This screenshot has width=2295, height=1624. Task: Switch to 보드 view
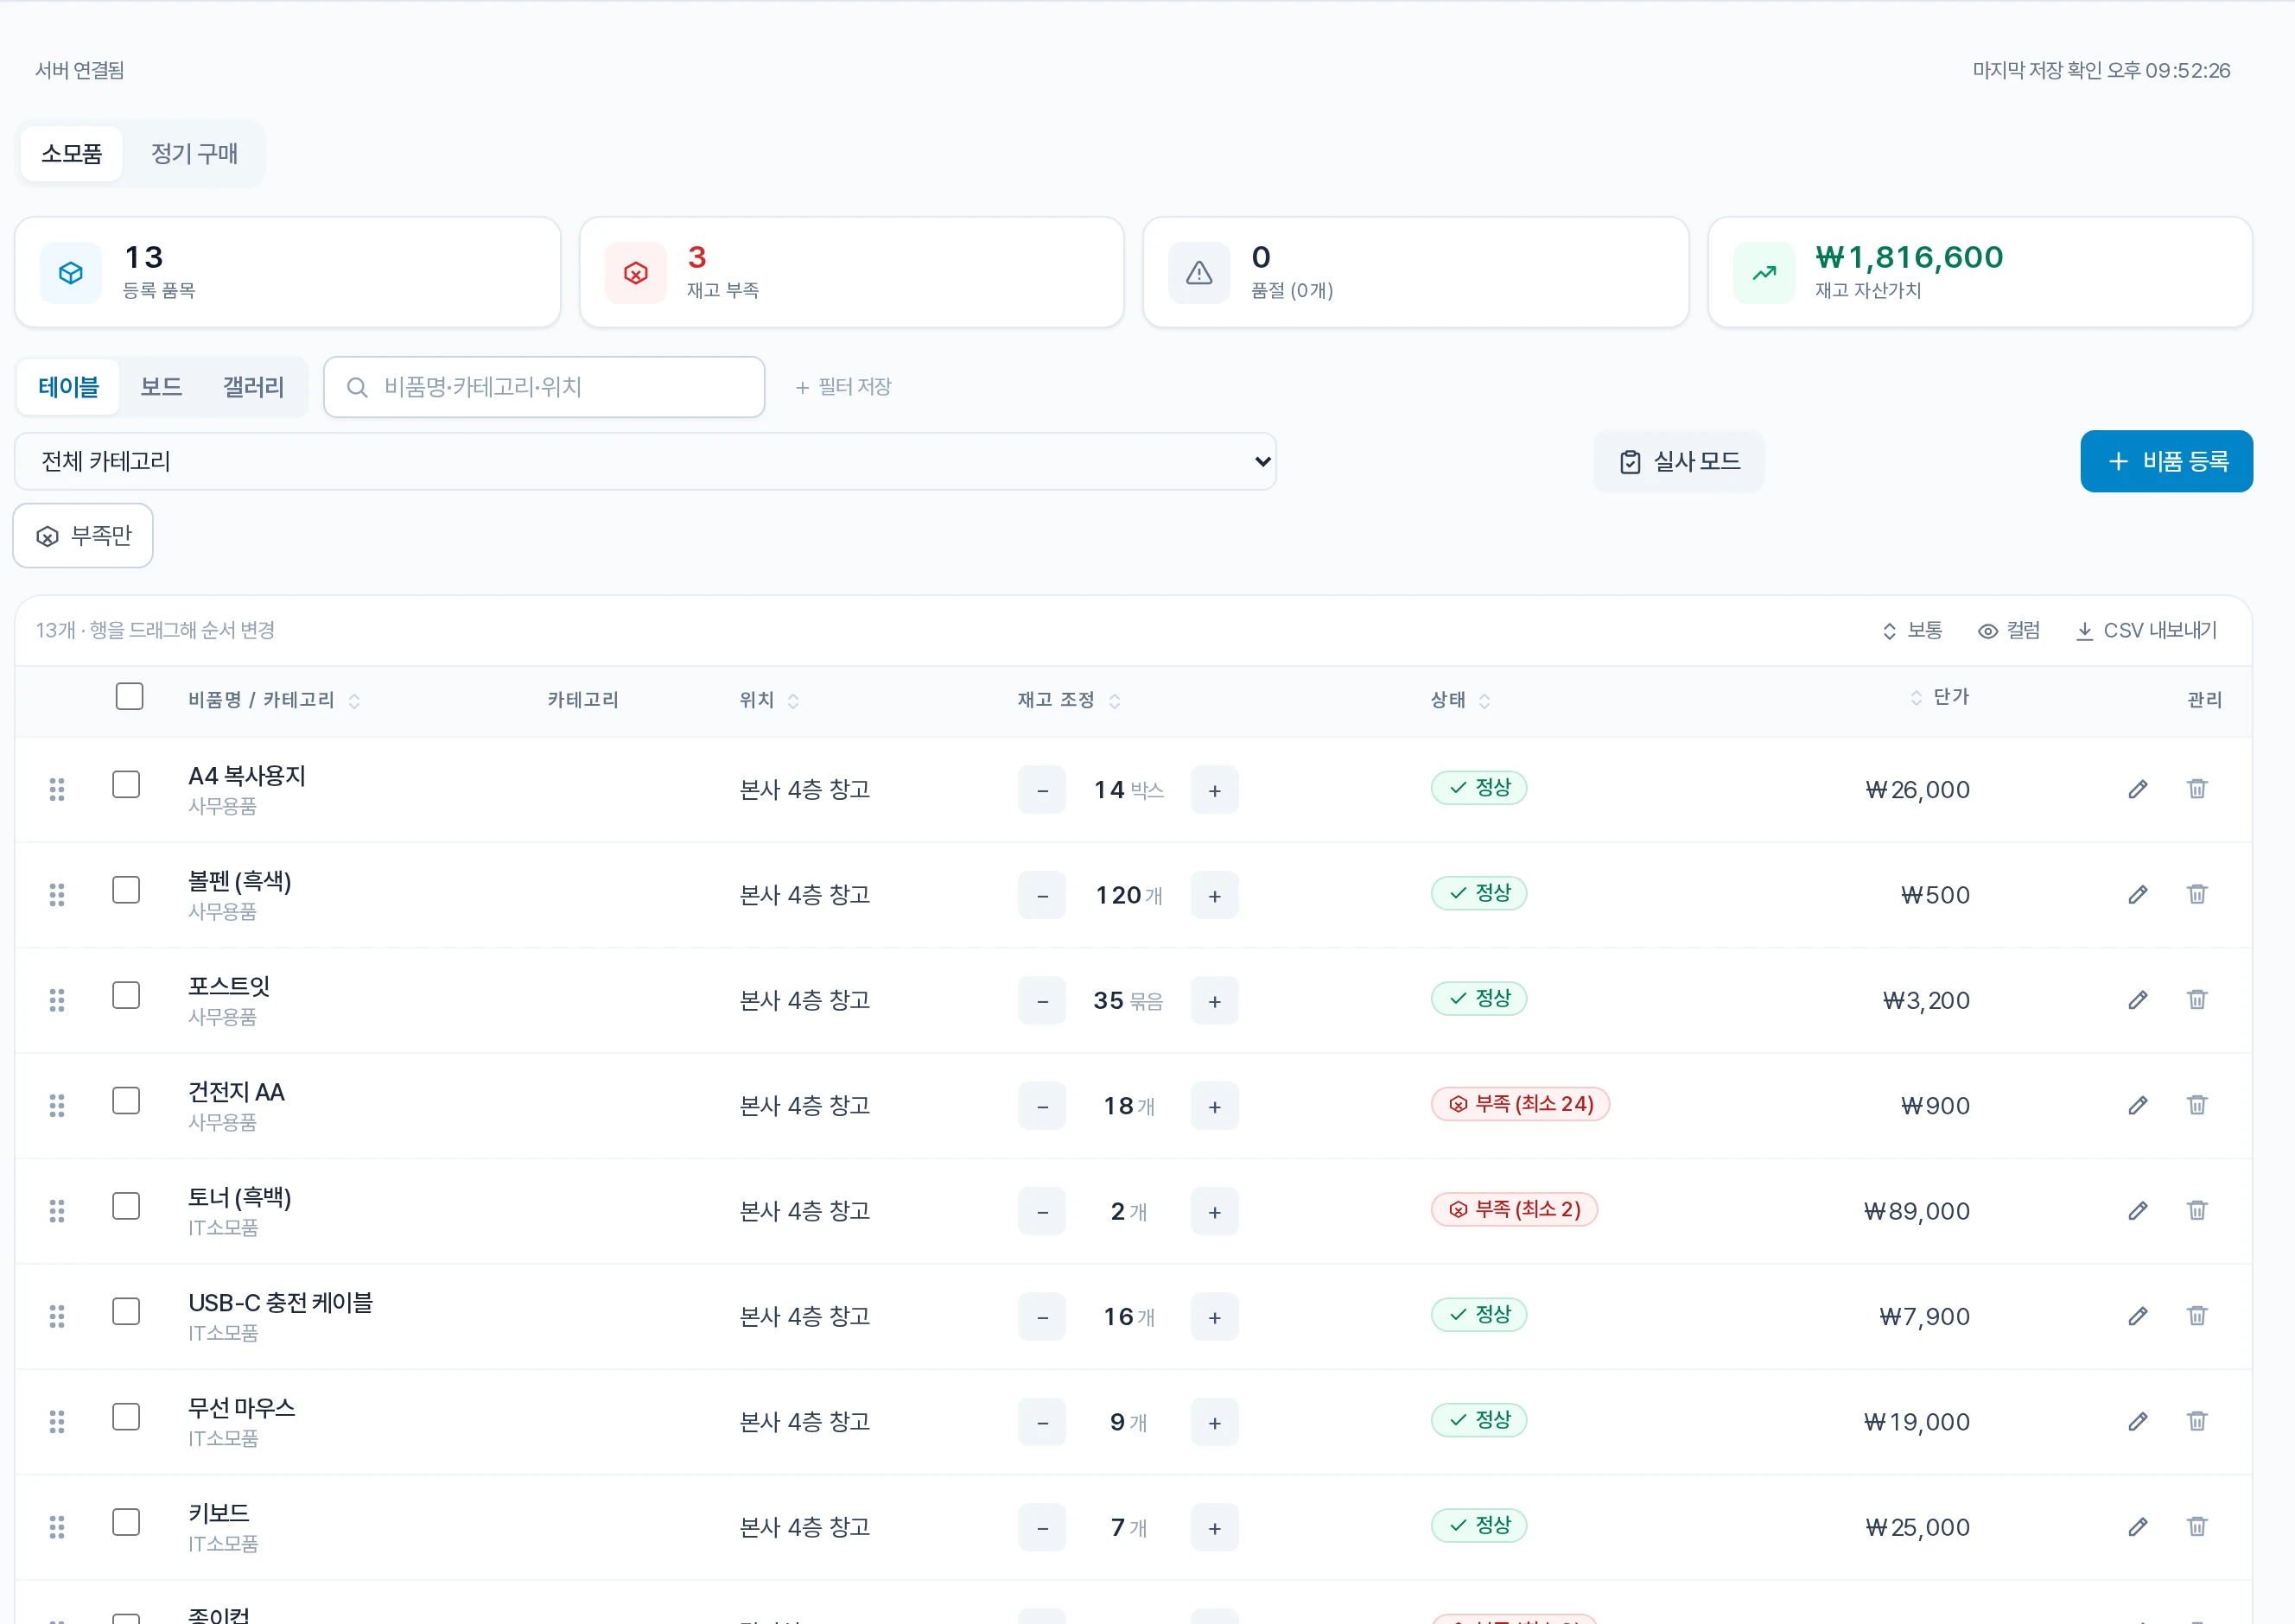(161, 387)
